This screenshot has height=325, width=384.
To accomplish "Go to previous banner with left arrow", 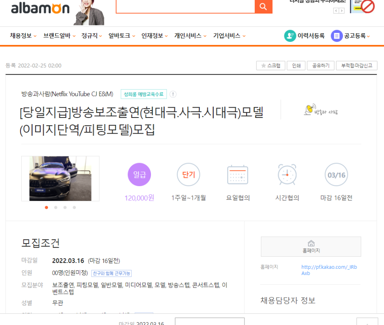I will pos(336,11).
